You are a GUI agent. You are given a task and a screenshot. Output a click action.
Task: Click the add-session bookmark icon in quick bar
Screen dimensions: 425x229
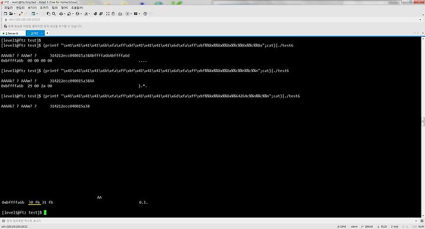coord(5,26)
